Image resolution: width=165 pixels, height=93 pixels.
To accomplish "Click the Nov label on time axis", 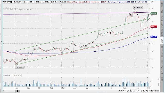I will pos(16,88).
